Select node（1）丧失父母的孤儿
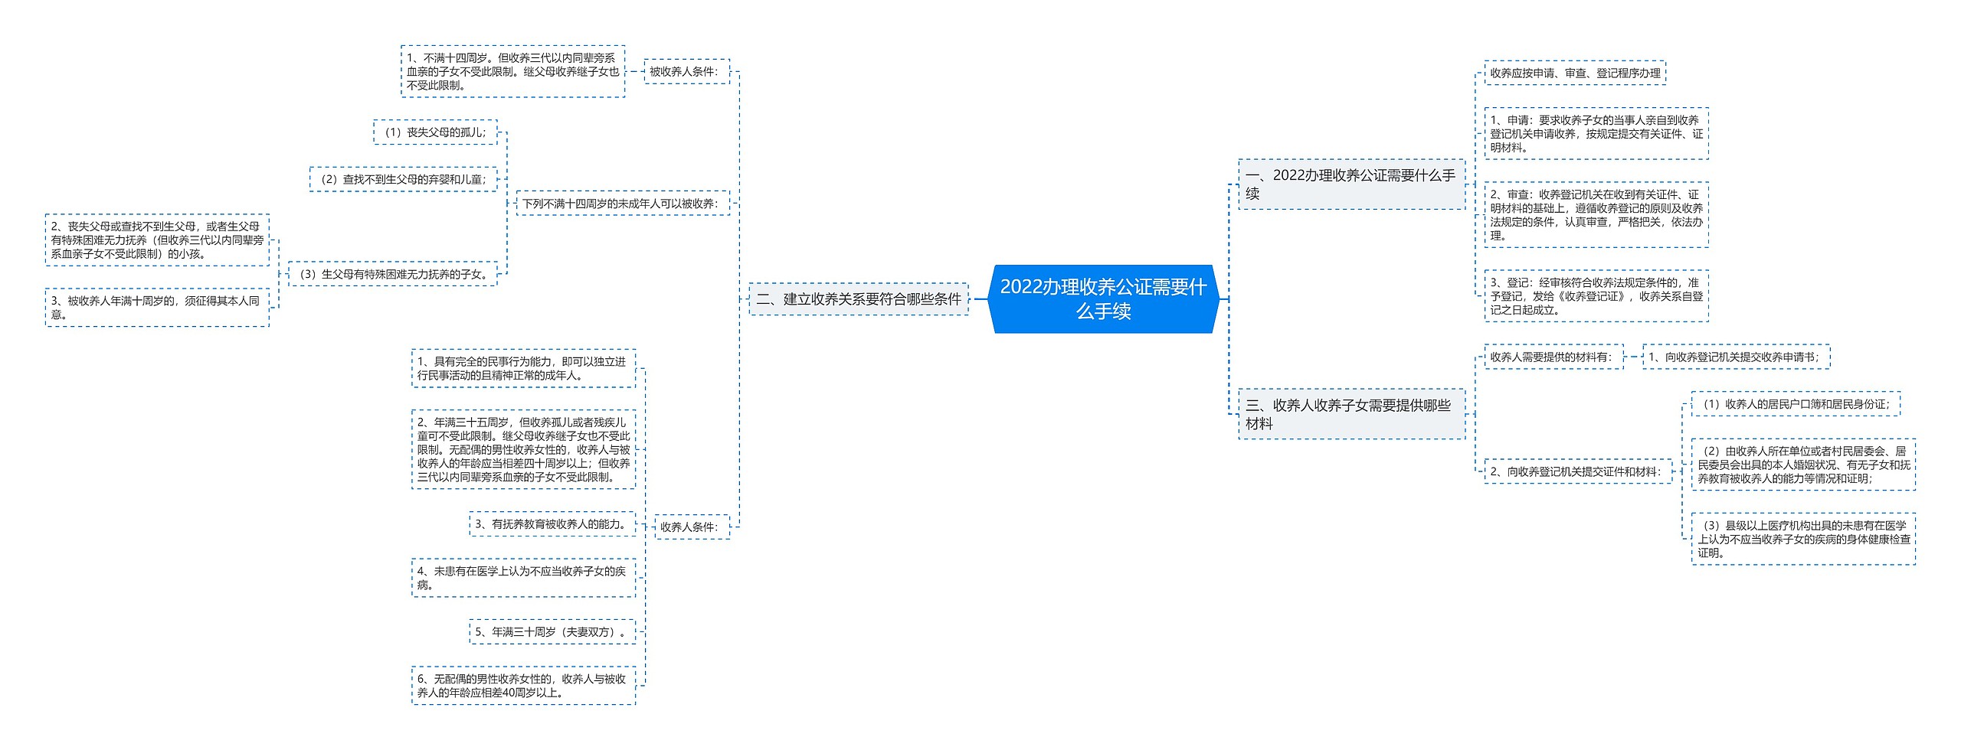1961x750 pixels. click(433, 131)
